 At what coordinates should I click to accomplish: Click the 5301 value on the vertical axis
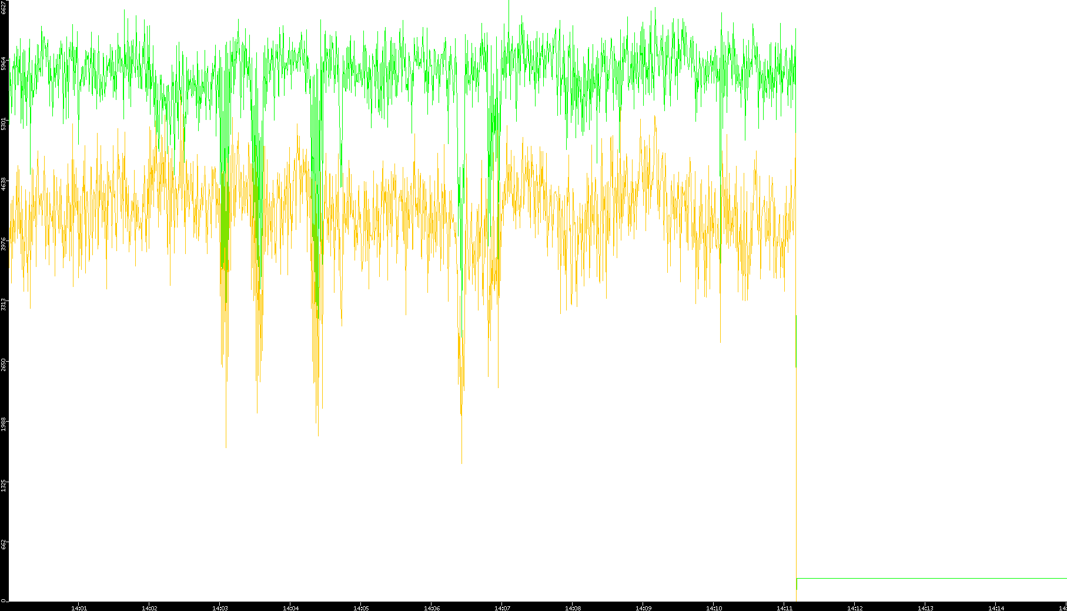(x=4, y=124)
